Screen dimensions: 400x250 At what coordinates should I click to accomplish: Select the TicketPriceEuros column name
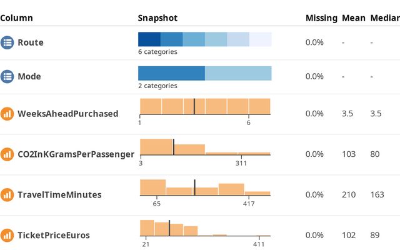pos(54,235)
